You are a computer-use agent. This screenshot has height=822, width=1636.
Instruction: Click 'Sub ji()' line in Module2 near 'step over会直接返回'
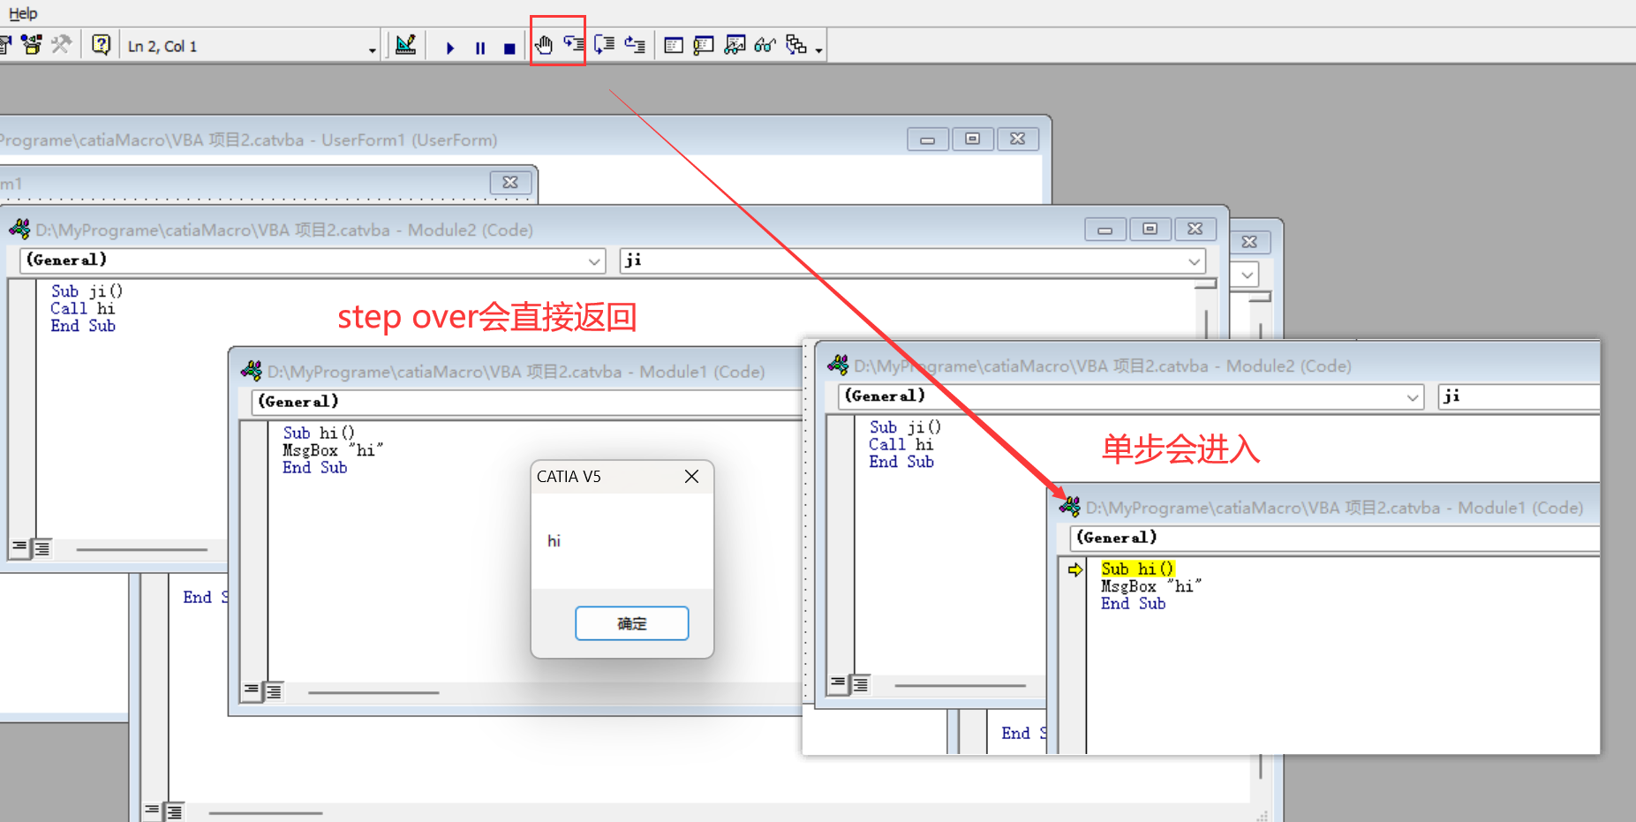[x=87, y=291]
